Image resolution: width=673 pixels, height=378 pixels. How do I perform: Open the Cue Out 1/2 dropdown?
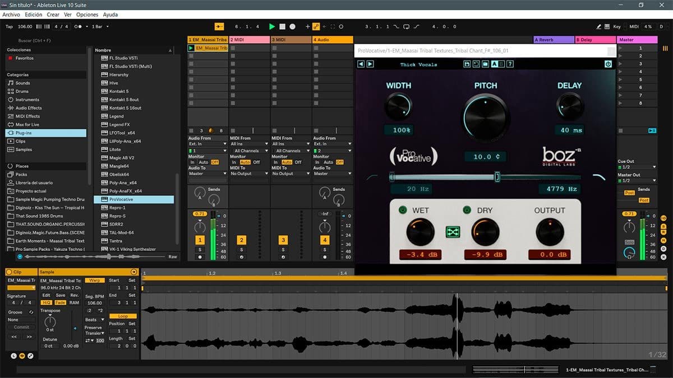[637, 167]
